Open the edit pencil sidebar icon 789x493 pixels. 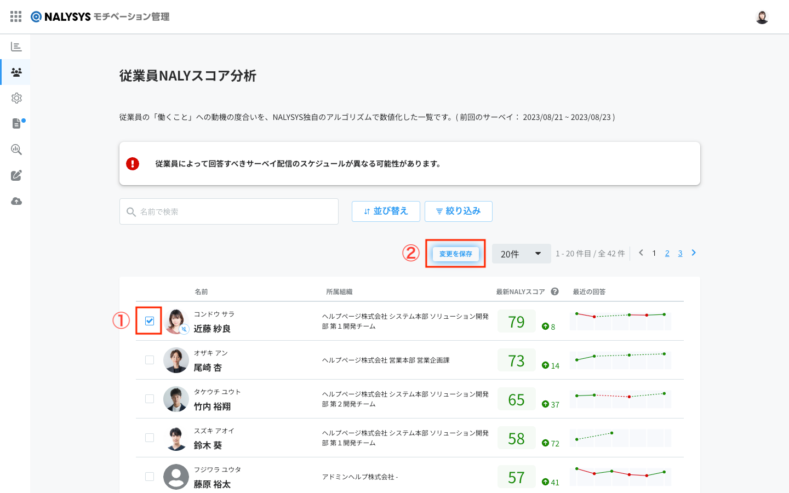point(16,175)
